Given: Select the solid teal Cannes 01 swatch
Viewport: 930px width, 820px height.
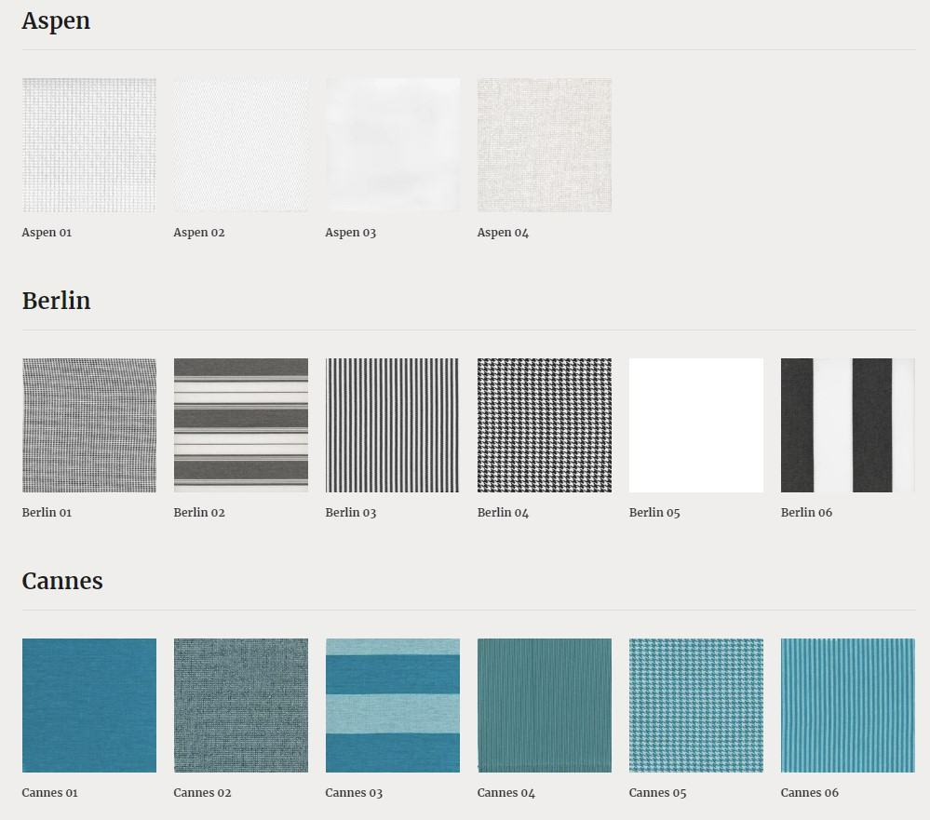Looking at the screenshot, I should (89, 706).
